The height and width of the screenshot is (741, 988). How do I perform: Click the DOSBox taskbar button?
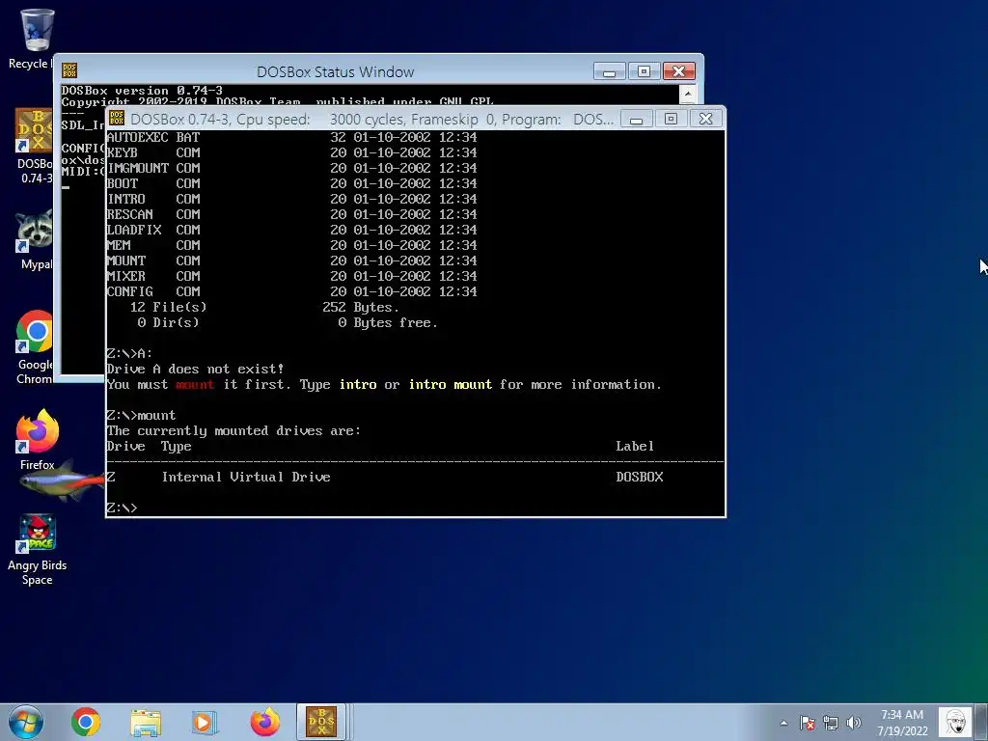pyautogui.click(x=321, y=722)
